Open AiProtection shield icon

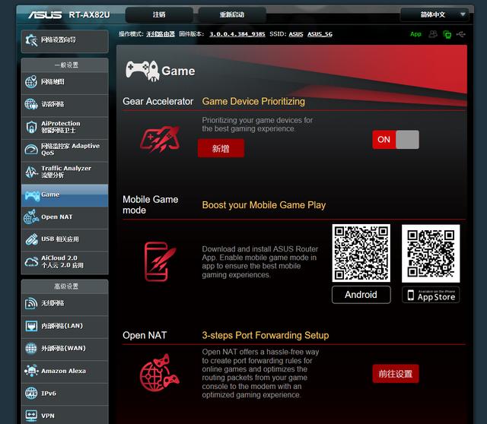tap(31, 127)
